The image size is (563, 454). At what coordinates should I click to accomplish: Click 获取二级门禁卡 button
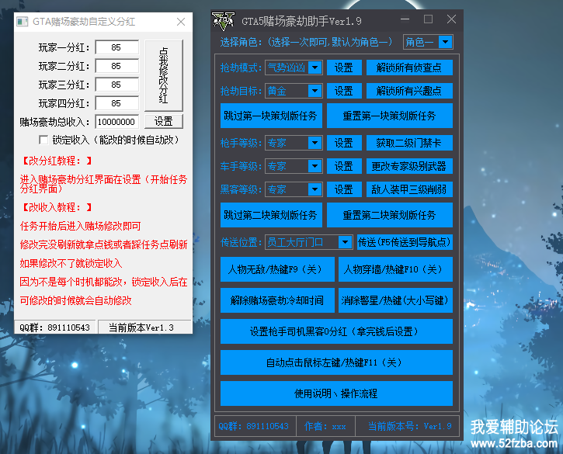409,143
